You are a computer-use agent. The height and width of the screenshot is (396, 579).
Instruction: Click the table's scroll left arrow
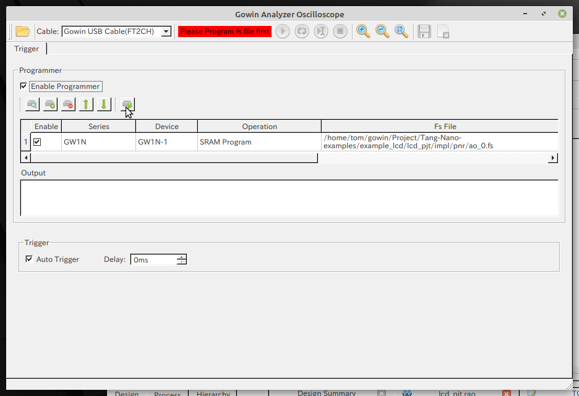point(26,158)
